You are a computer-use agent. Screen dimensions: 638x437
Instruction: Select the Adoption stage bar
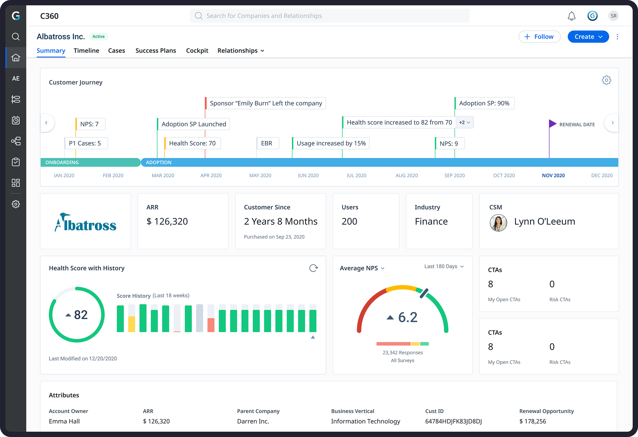pos(380,162)
